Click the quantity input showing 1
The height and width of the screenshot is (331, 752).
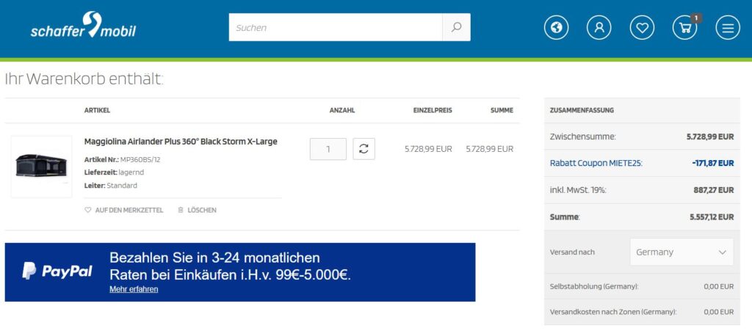click(x=328, y=149)
